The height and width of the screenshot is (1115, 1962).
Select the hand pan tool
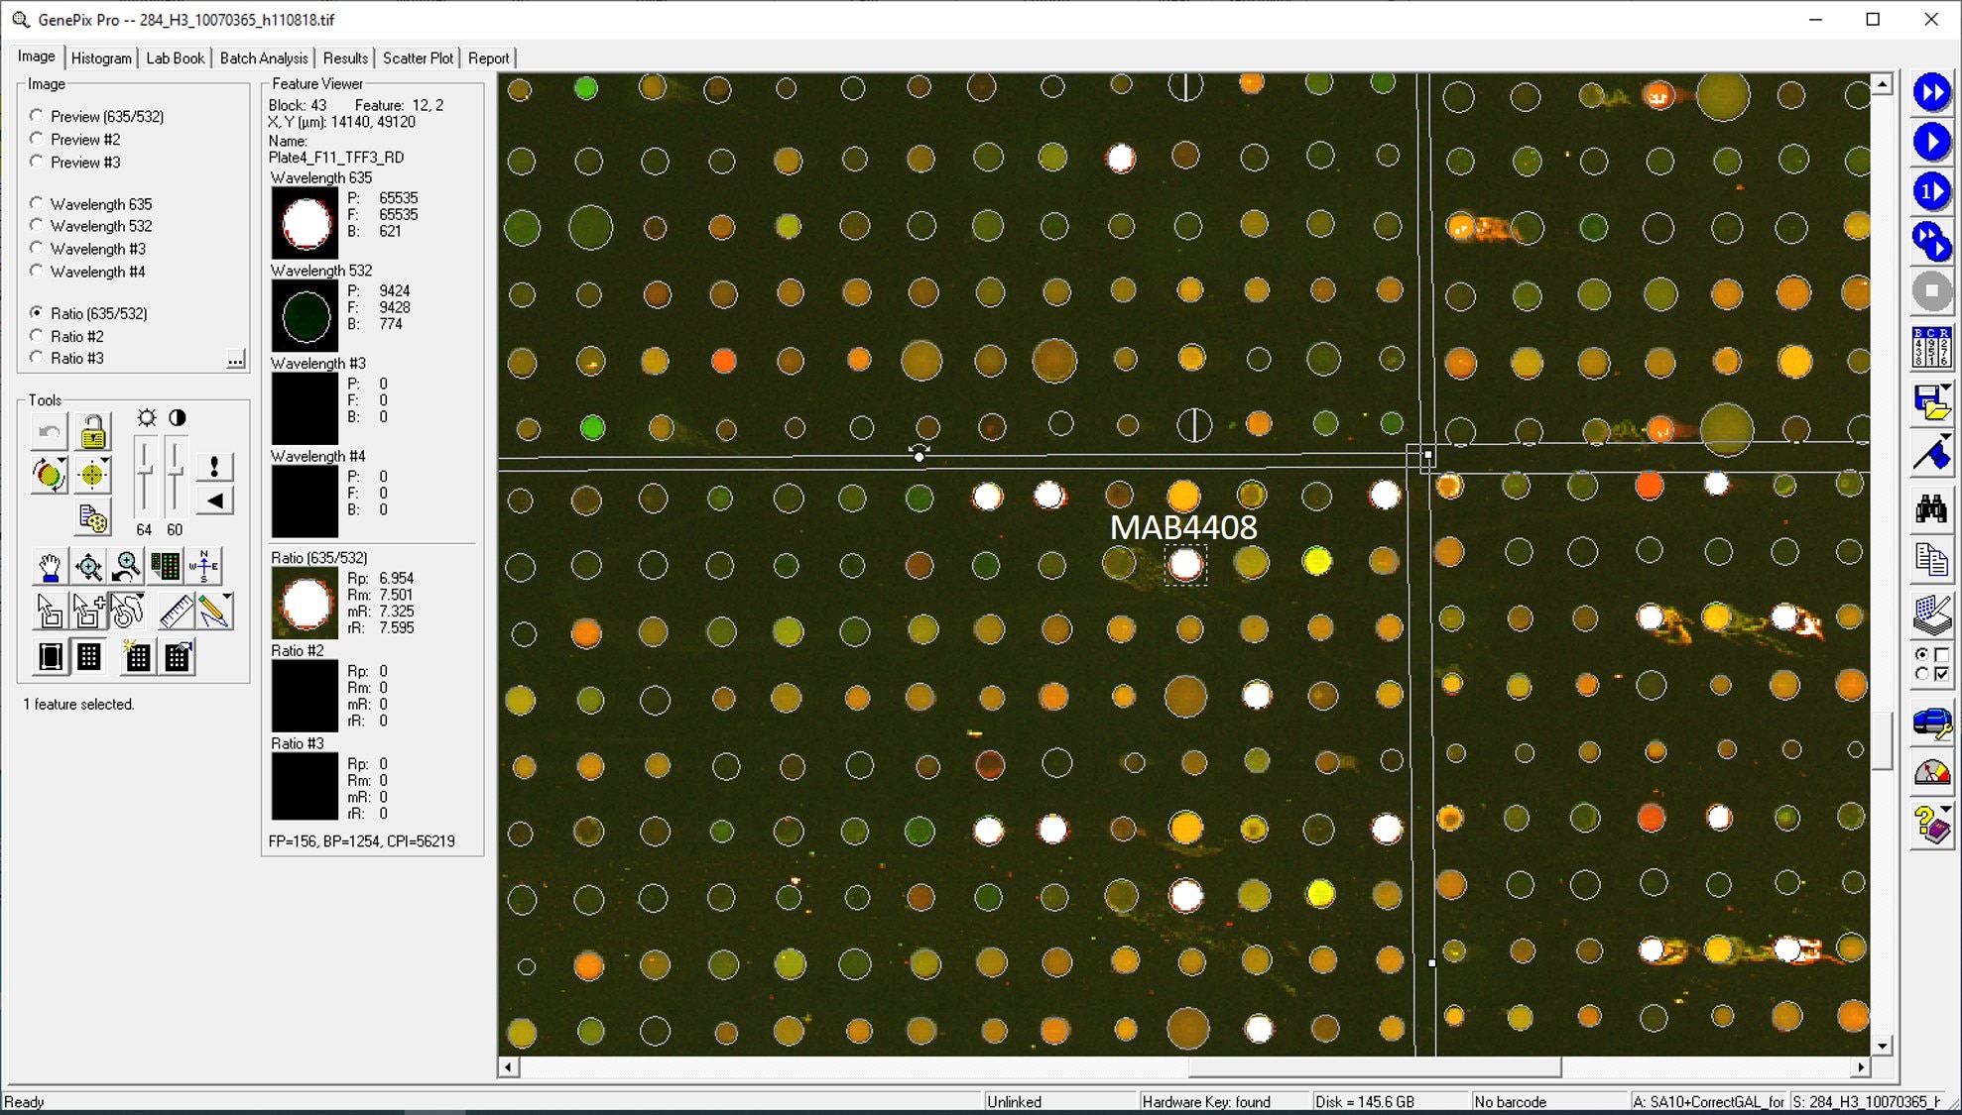pos(50,567)
